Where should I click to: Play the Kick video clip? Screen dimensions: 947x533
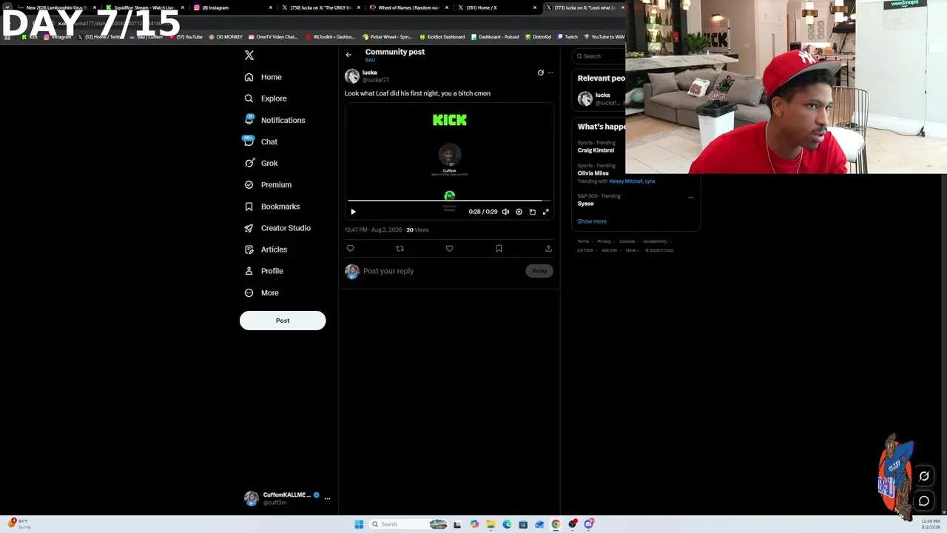[353, 212]
